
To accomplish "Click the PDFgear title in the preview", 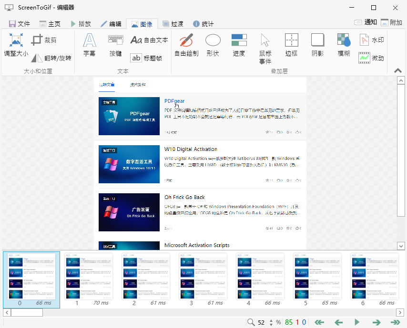I will (x=174, y=101).
